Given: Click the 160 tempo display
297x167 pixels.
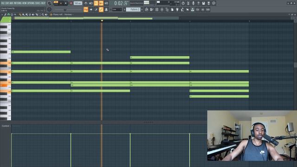Looking at the screenshot, I should [77, 3].
